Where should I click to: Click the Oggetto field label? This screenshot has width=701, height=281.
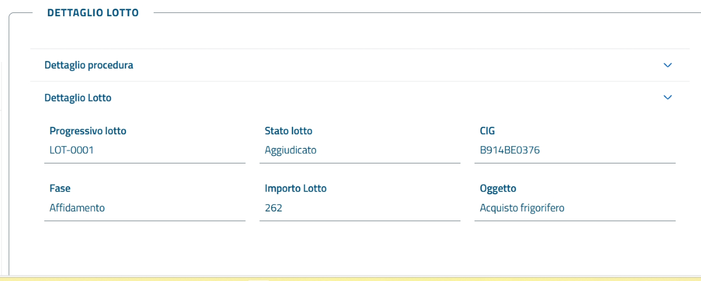coord(498,189)
